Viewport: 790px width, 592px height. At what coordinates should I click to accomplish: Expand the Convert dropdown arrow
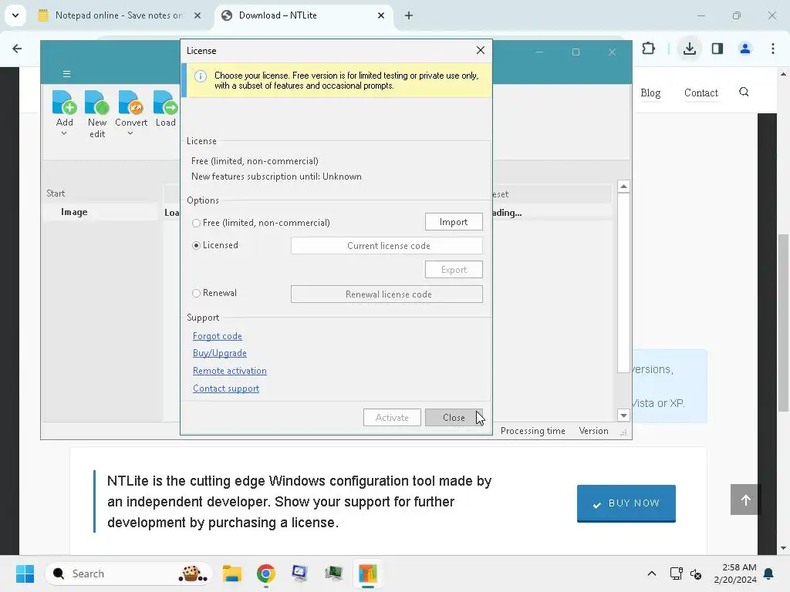(130, 133)
